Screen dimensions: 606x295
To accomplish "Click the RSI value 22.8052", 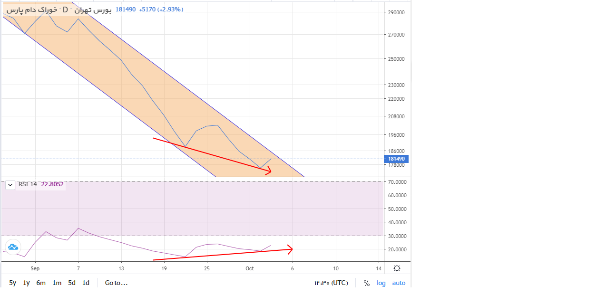I will tap(52, 184).
